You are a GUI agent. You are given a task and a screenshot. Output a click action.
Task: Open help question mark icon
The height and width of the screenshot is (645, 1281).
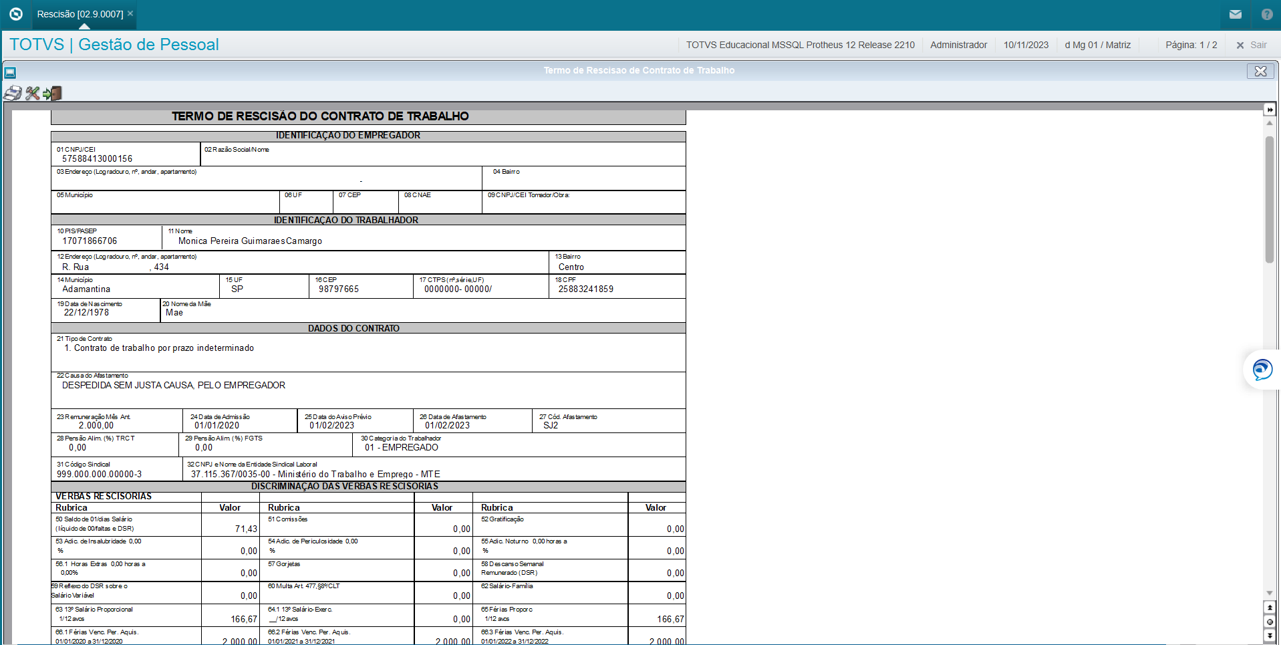(1266, 14)
